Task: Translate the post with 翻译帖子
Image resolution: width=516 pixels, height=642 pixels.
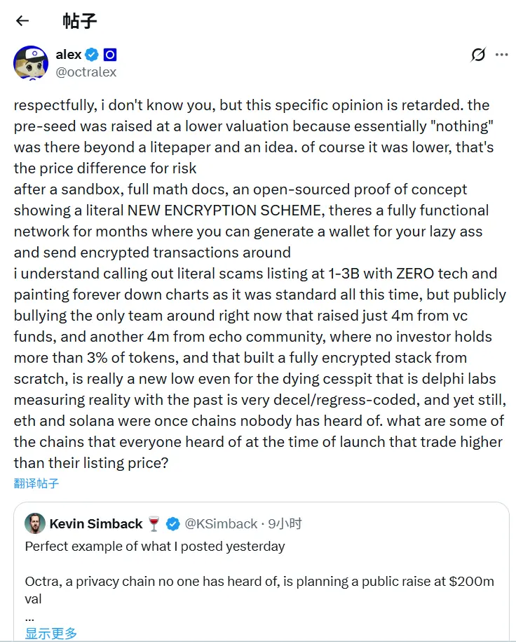Action: (x=36, y=483)
